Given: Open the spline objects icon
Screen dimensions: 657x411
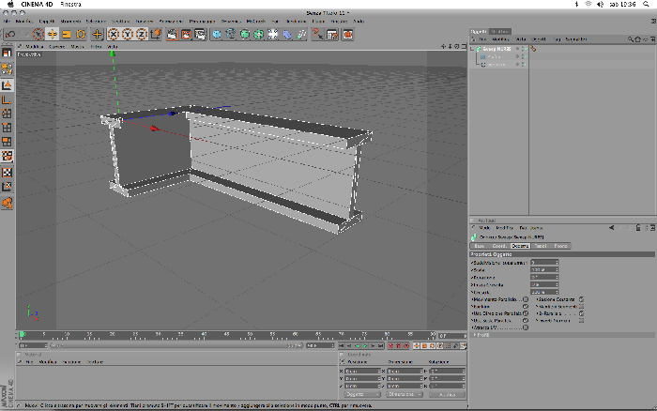Looking at the screenshot, I should coord(231,34).
